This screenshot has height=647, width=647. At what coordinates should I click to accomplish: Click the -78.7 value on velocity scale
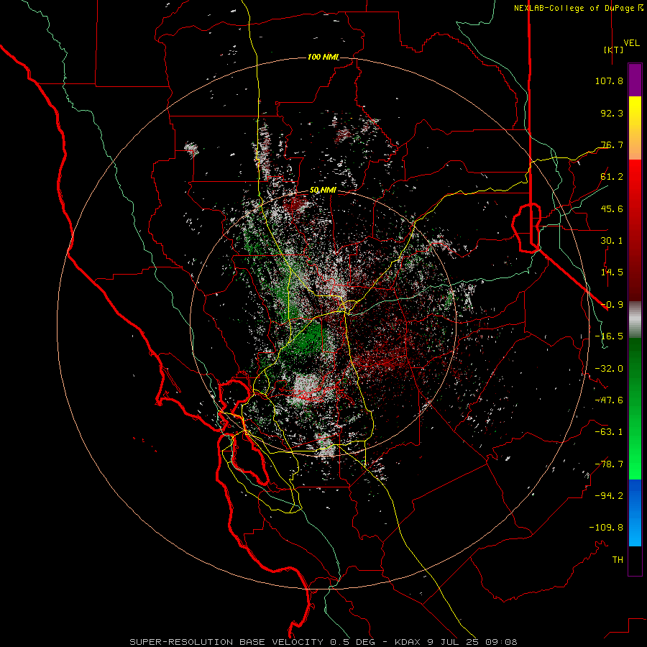[609, 464]
